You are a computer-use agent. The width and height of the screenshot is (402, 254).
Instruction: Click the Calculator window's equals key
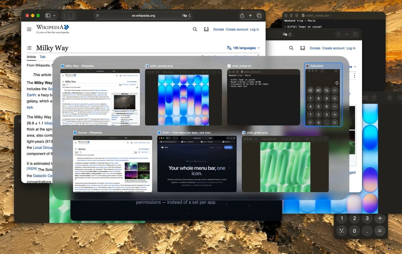click(x=380, y=231)
